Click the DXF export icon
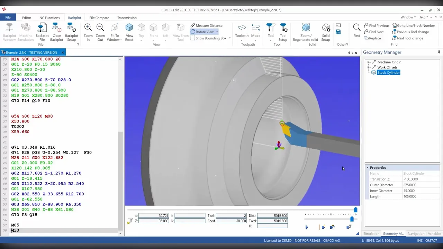This screenshot has width=443, height=249. [338, 32]
